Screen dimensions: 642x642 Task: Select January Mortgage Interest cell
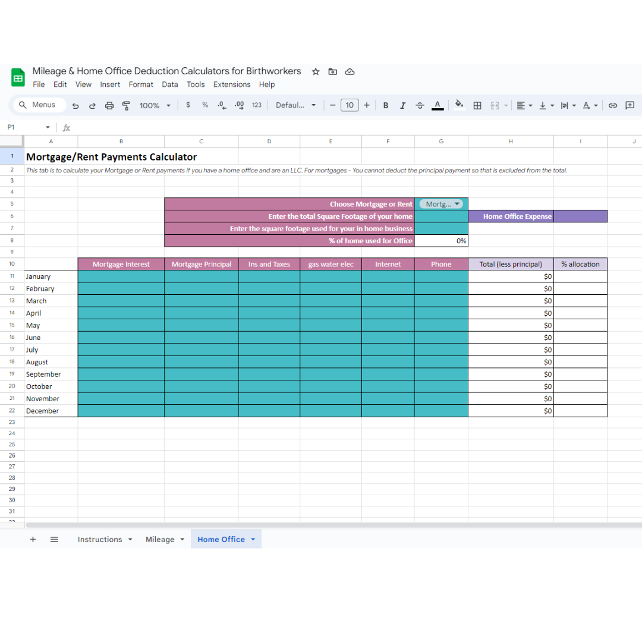point(121,276)
